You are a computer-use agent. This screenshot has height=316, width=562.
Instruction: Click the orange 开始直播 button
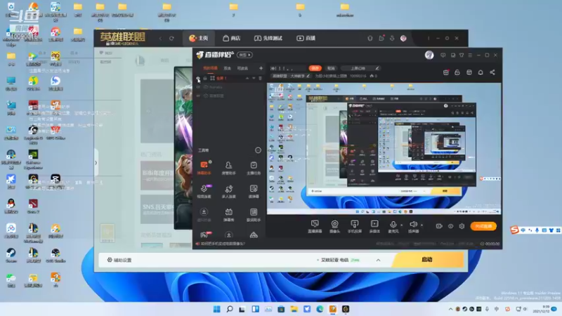[x=483, y=226]
